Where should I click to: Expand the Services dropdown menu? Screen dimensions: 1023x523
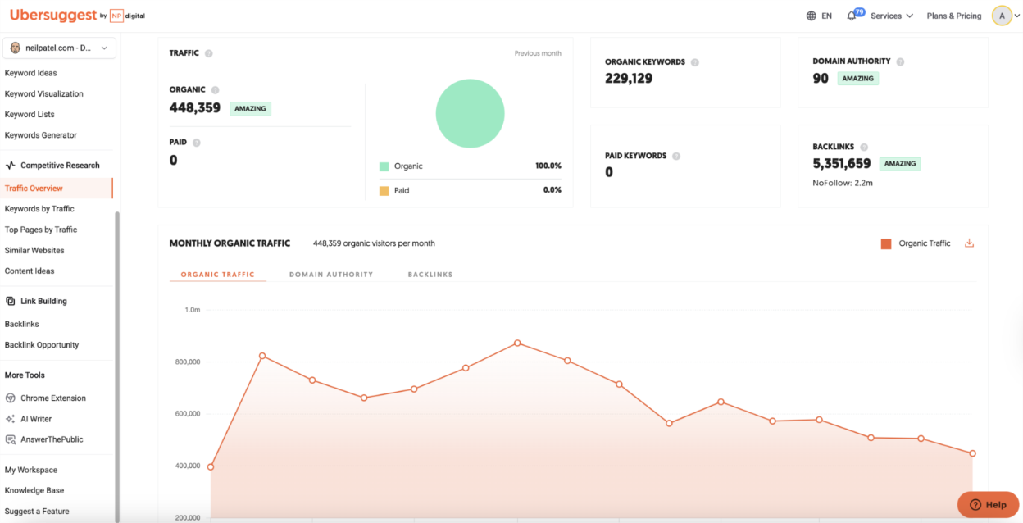tap(892, 16)
